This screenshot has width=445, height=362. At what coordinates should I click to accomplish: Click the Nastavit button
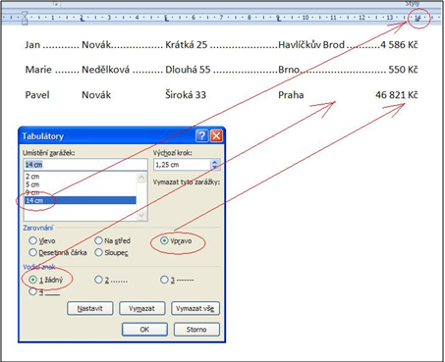point(90,308)
